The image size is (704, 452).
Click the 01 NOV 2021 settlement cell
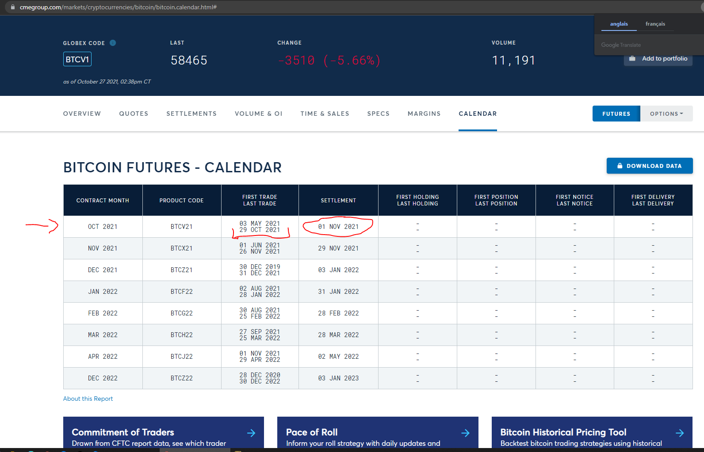[338, 227]
